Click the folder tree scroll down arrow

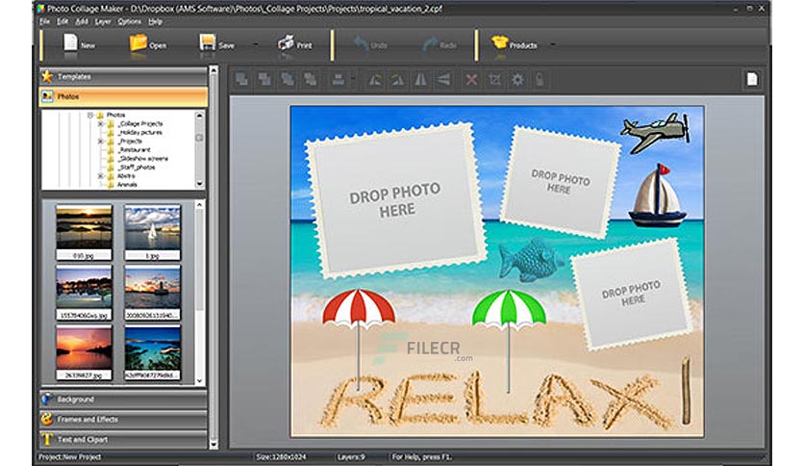click(199, 184)
